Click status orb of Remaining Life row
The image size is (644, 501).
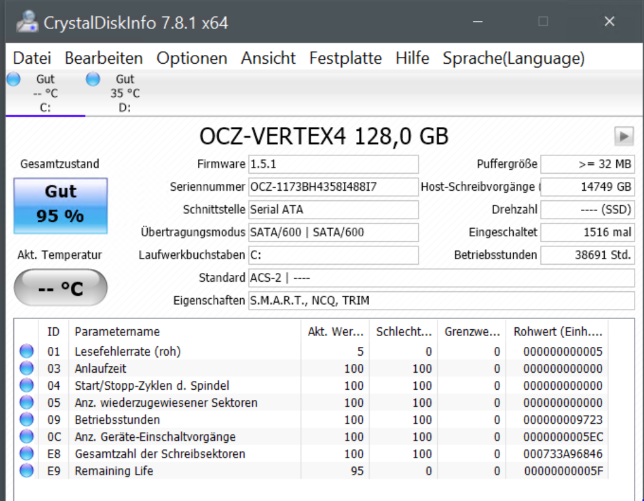tap(27, 471)
